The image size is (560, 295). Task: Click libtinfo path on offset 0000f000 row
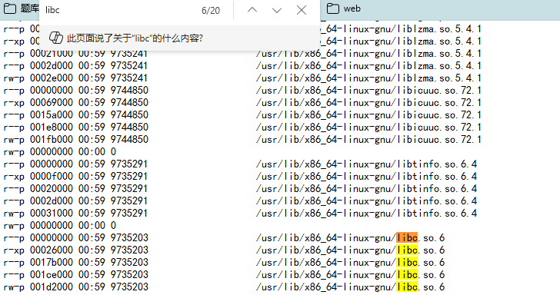(x=366, y=176)
